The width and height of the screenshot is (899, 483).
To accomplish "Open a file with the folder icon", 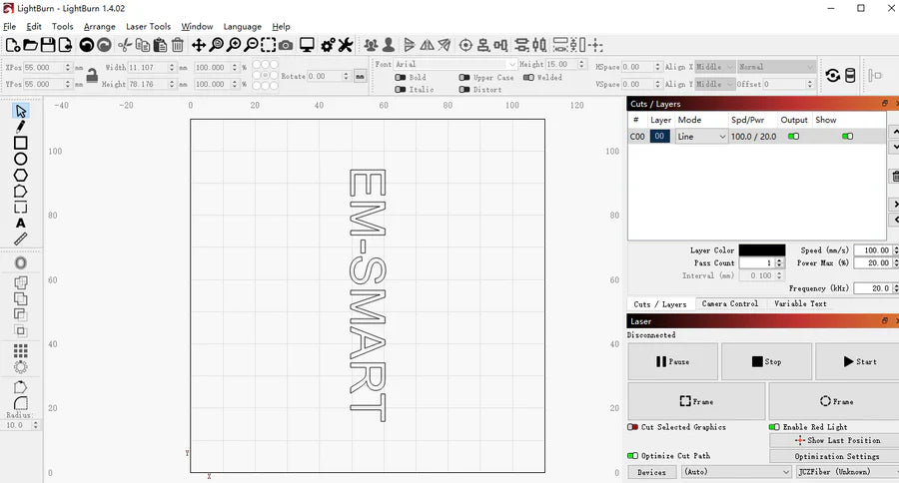I will [30, 45].
